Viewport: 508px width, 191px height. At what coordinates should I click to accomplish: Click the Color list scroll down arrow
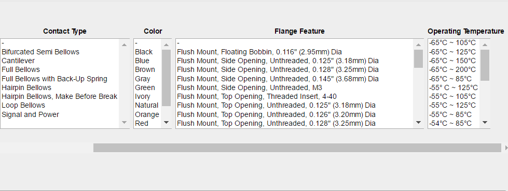[x=166, y=122]
